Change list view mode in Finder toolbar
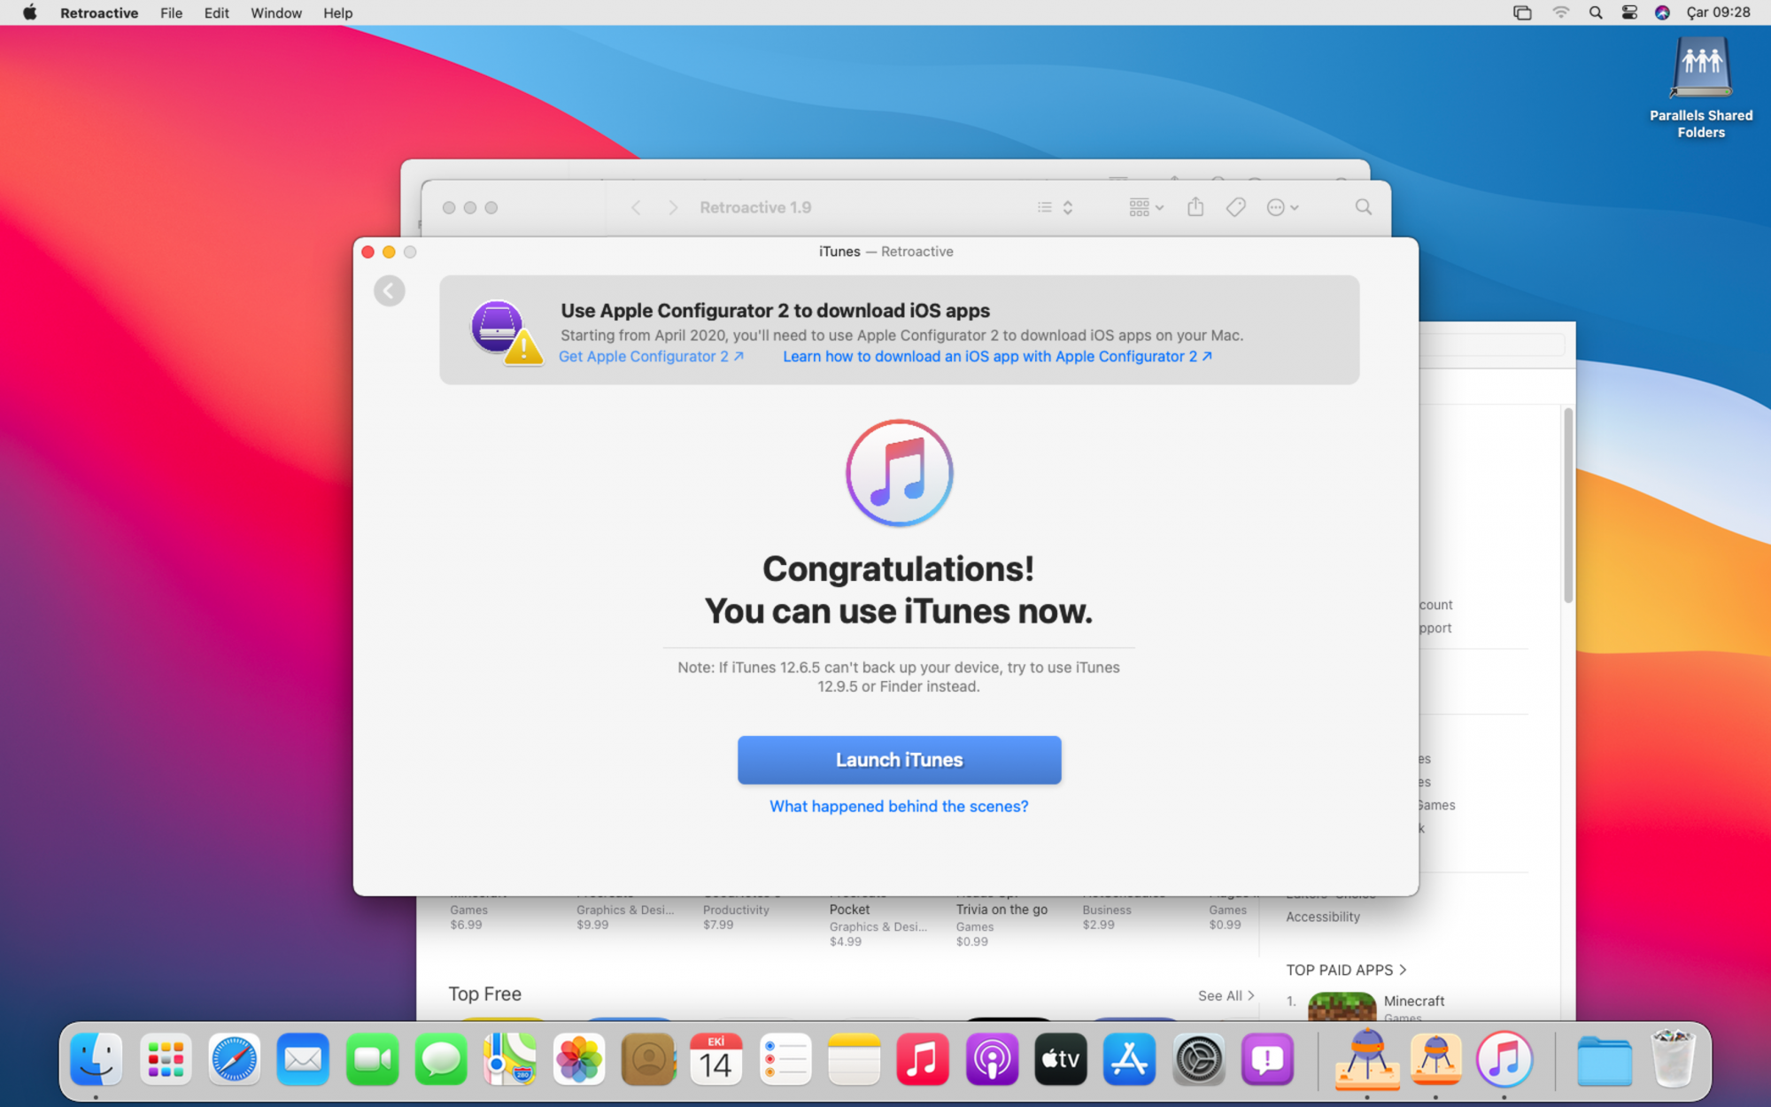The image size is (1771, 1107). (x=1055, y=207)
